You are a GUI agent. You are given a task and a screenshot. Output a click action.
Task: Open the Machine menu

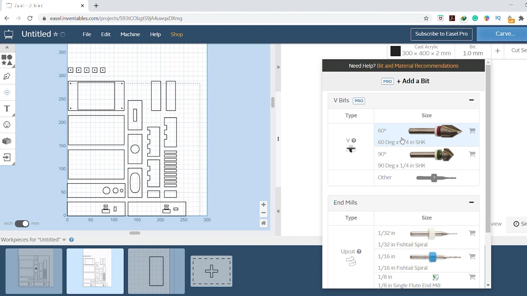(130, 34)
